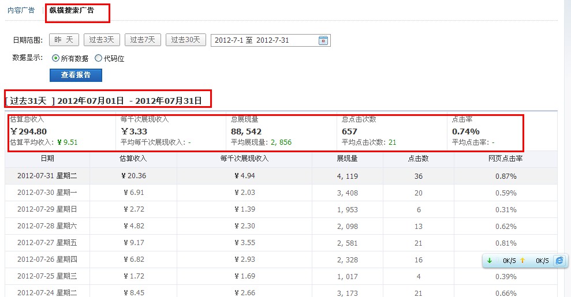Click the ¥9.17 revenue cell
571x297 pixels.
133,243
